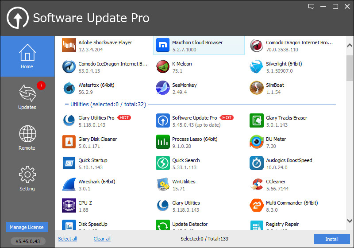Click the vertical scrollbar thumb
This screenshot has height=248, width=354.
click(x=350, y=68)
